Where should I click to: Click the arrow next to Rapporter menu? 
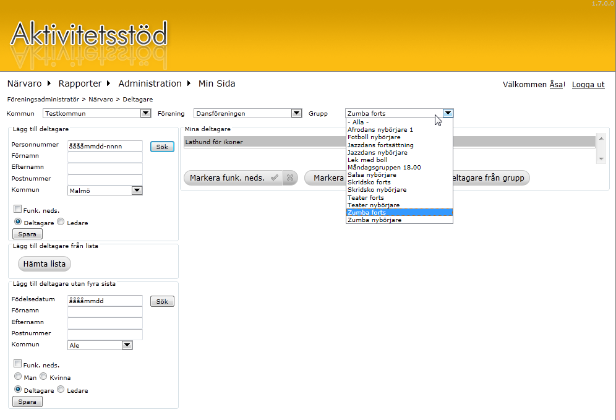tap(108, 84)
